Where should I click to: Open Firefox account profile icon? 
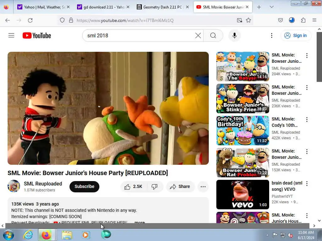tap(291, 20)
